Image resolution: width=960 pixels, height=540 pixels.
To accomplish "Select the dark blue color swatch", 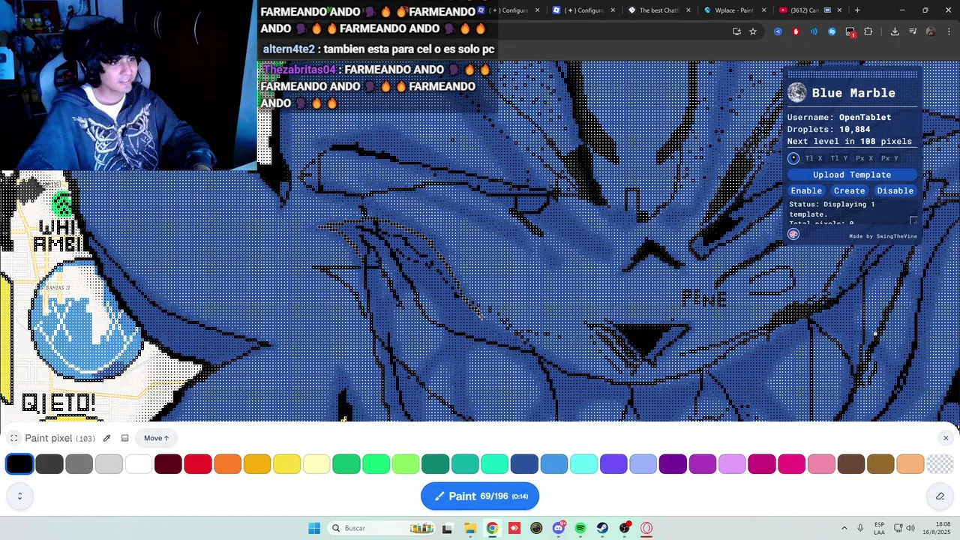I will coord(524,464).
